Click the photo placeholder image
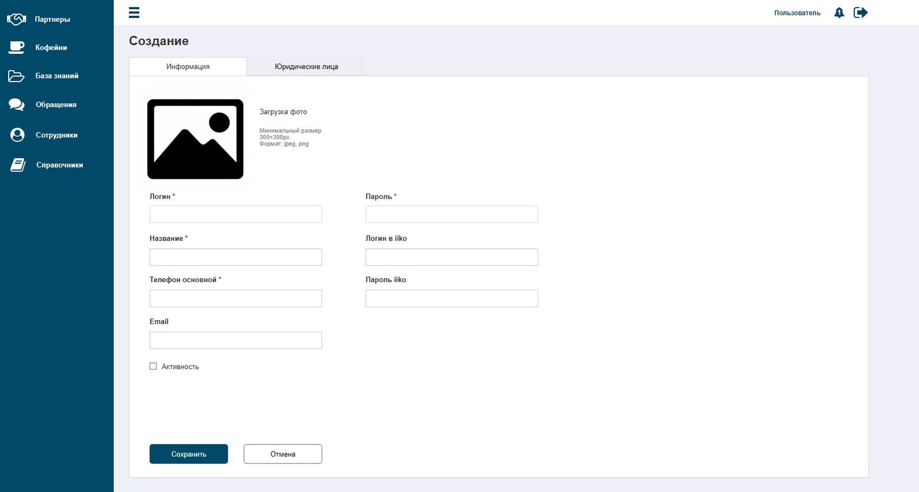This screenshot has width=919, height=492. (195, 139)
